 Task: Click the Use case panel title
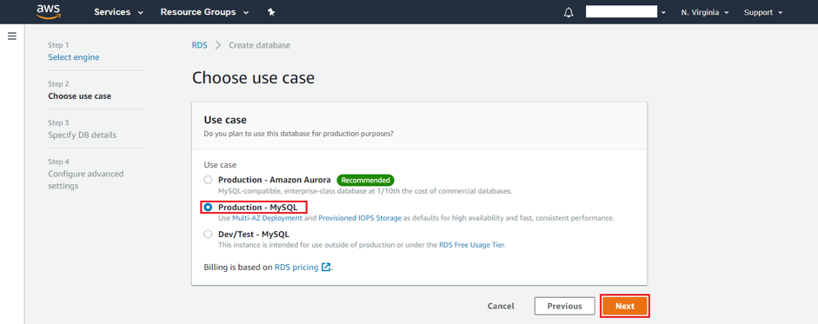pos(225,120)
